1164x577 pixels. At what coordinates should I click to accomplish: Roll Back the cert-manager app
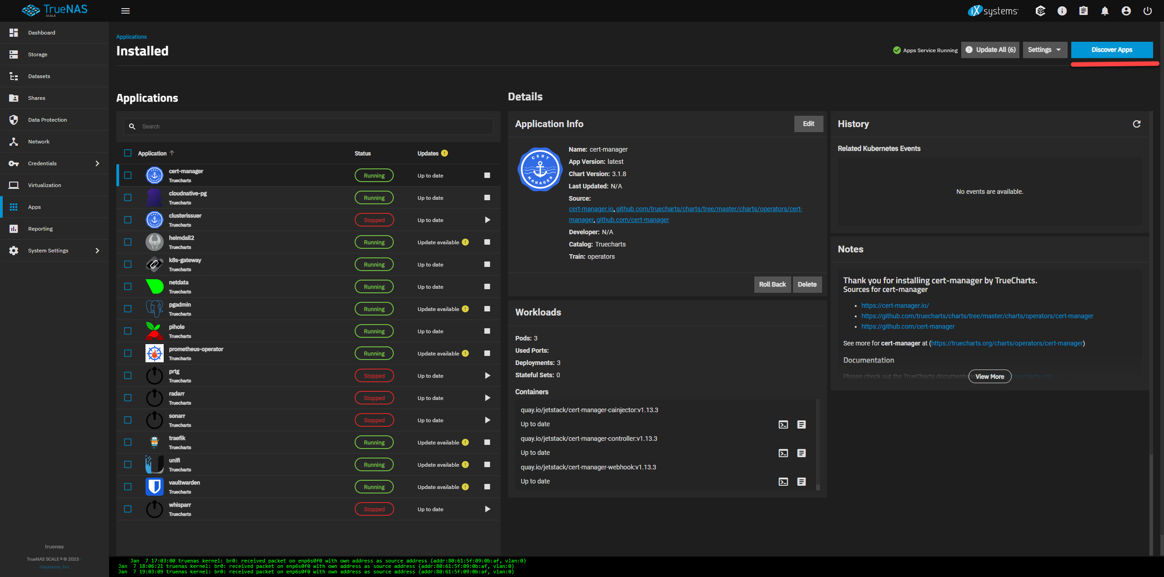coord(772,285)
